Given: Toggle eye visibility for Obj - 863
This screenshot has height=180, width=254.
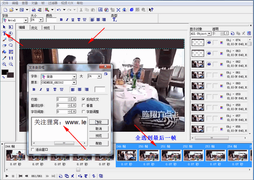Looking at the screenshot, I should (209, 53).
